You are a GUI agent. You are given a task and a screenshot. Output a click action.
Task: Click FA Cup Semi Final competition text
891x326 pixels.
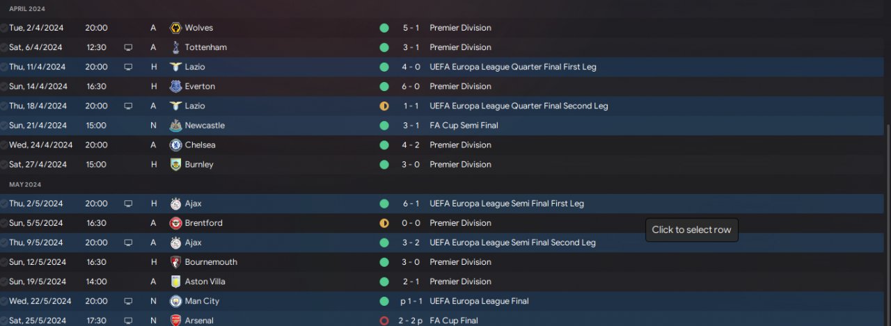[x=464, y=126]
